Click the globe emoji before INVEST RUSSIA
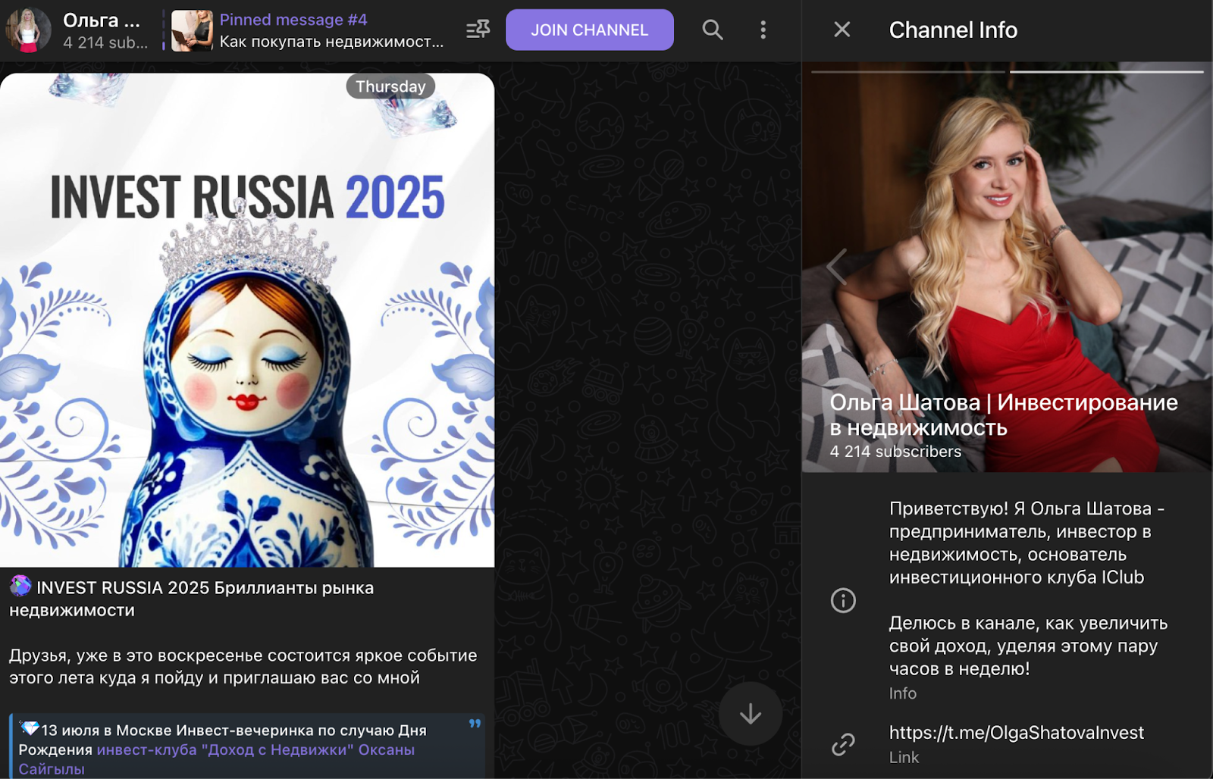1213x779 pixels. click(20, 586)
